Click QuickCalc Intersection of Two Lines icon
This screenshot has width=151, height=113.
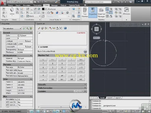(x=60, y=28)
